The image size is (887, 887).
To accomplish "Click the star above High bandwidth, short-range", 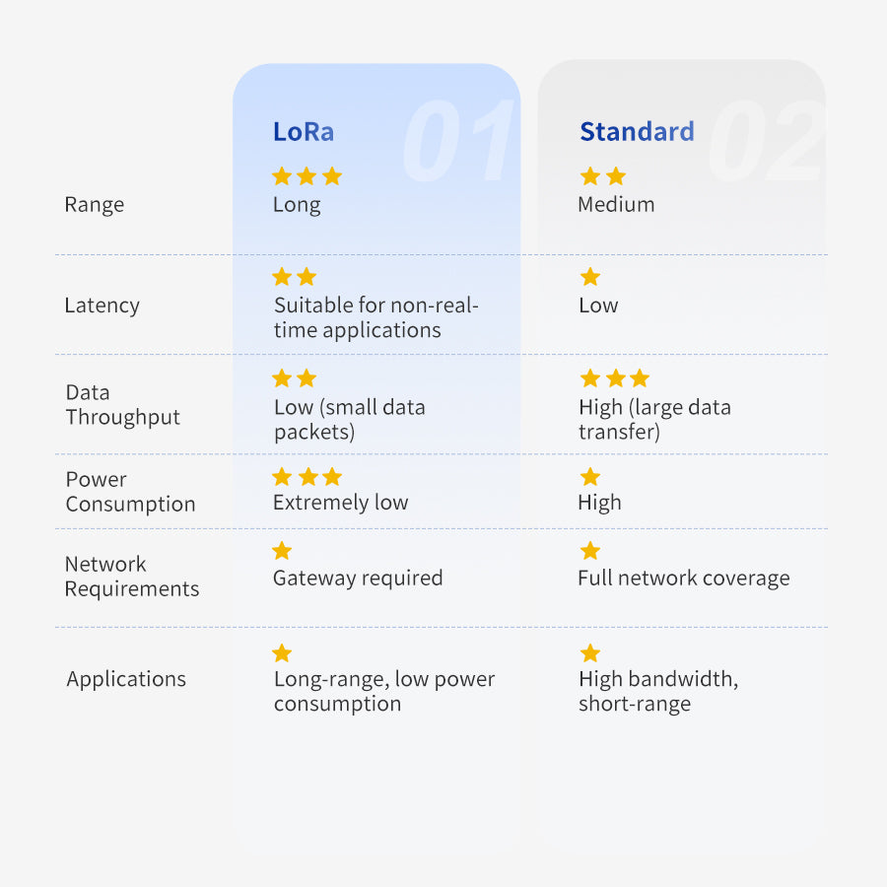I will point(590,652).
